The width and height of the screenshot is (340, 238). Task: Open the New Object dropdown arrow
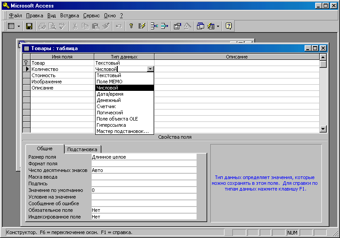tap(218, 27)
